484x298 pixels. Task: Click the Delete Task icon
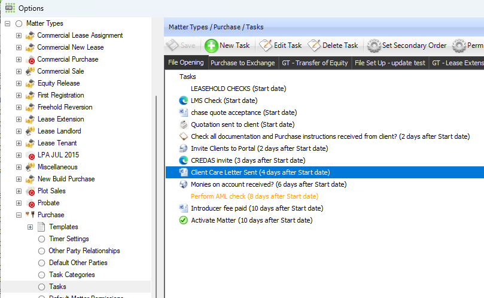point(314,45)
